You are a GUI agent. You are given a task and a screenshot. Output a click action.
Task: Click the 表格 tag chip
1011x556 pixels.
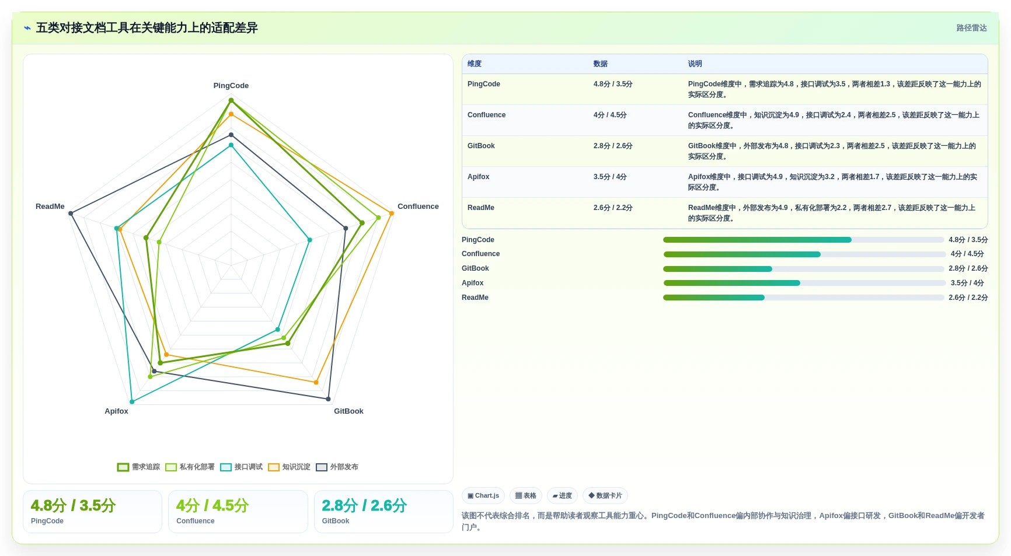(x=526, y=496)
